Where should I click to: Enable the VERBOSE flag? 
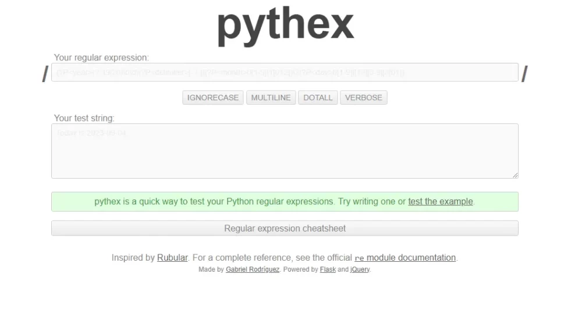(x=363, y=98)
